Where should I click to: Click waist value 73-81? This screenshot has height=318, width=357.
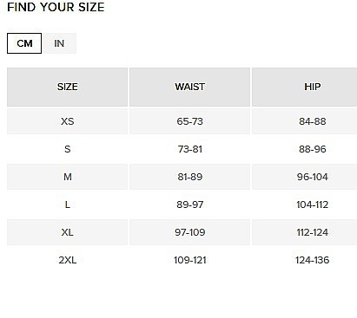point(189,149)
